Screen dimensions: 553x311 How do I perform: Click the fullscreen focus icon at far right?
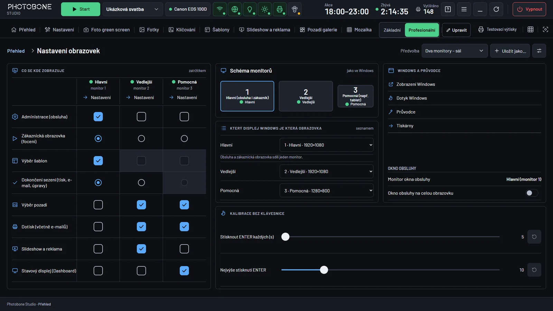pos(545,29)
